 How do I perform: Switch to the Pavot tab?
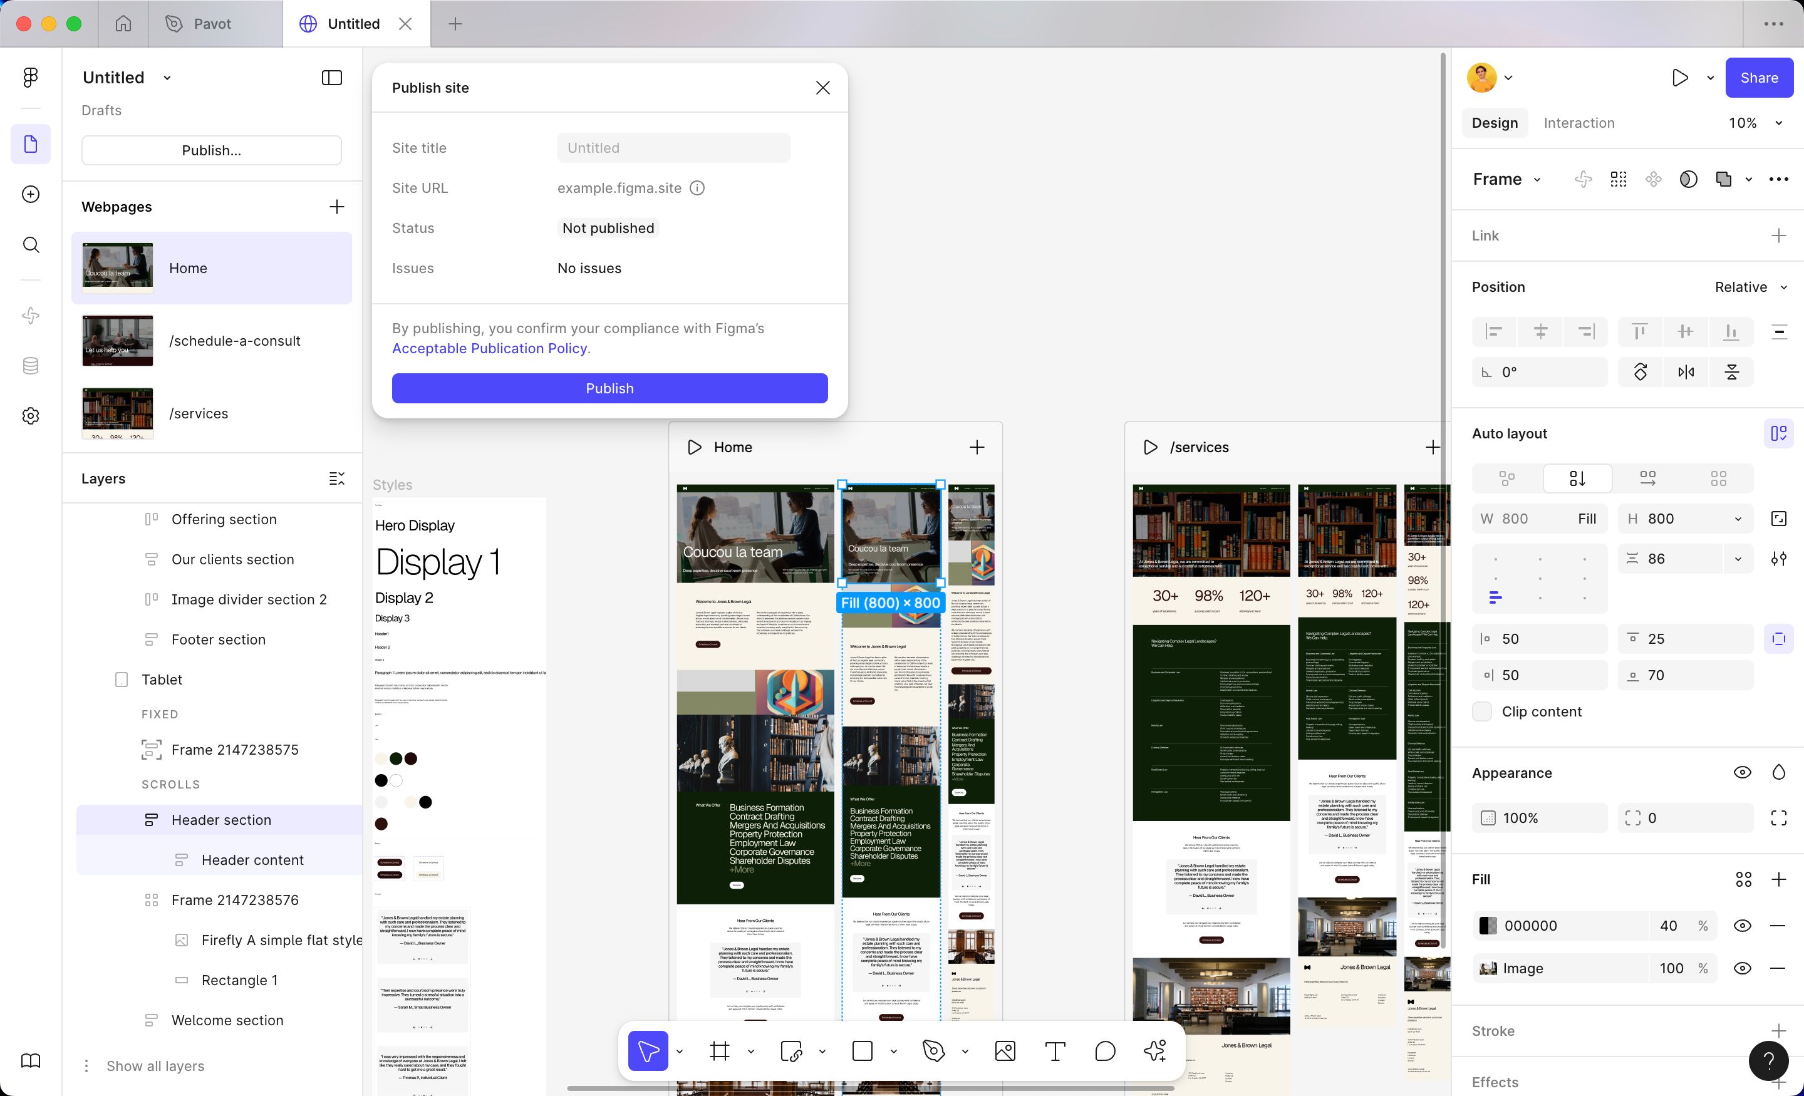[215, 23]
